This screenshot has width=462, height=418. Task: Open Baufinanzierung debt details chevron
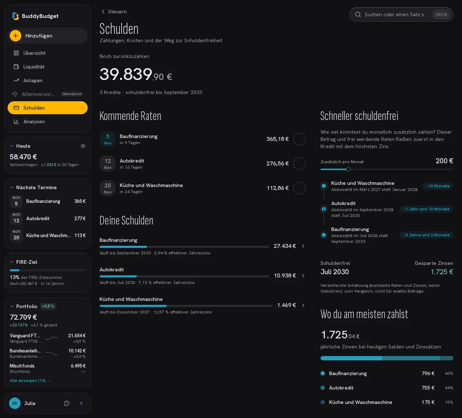[303, 246]
